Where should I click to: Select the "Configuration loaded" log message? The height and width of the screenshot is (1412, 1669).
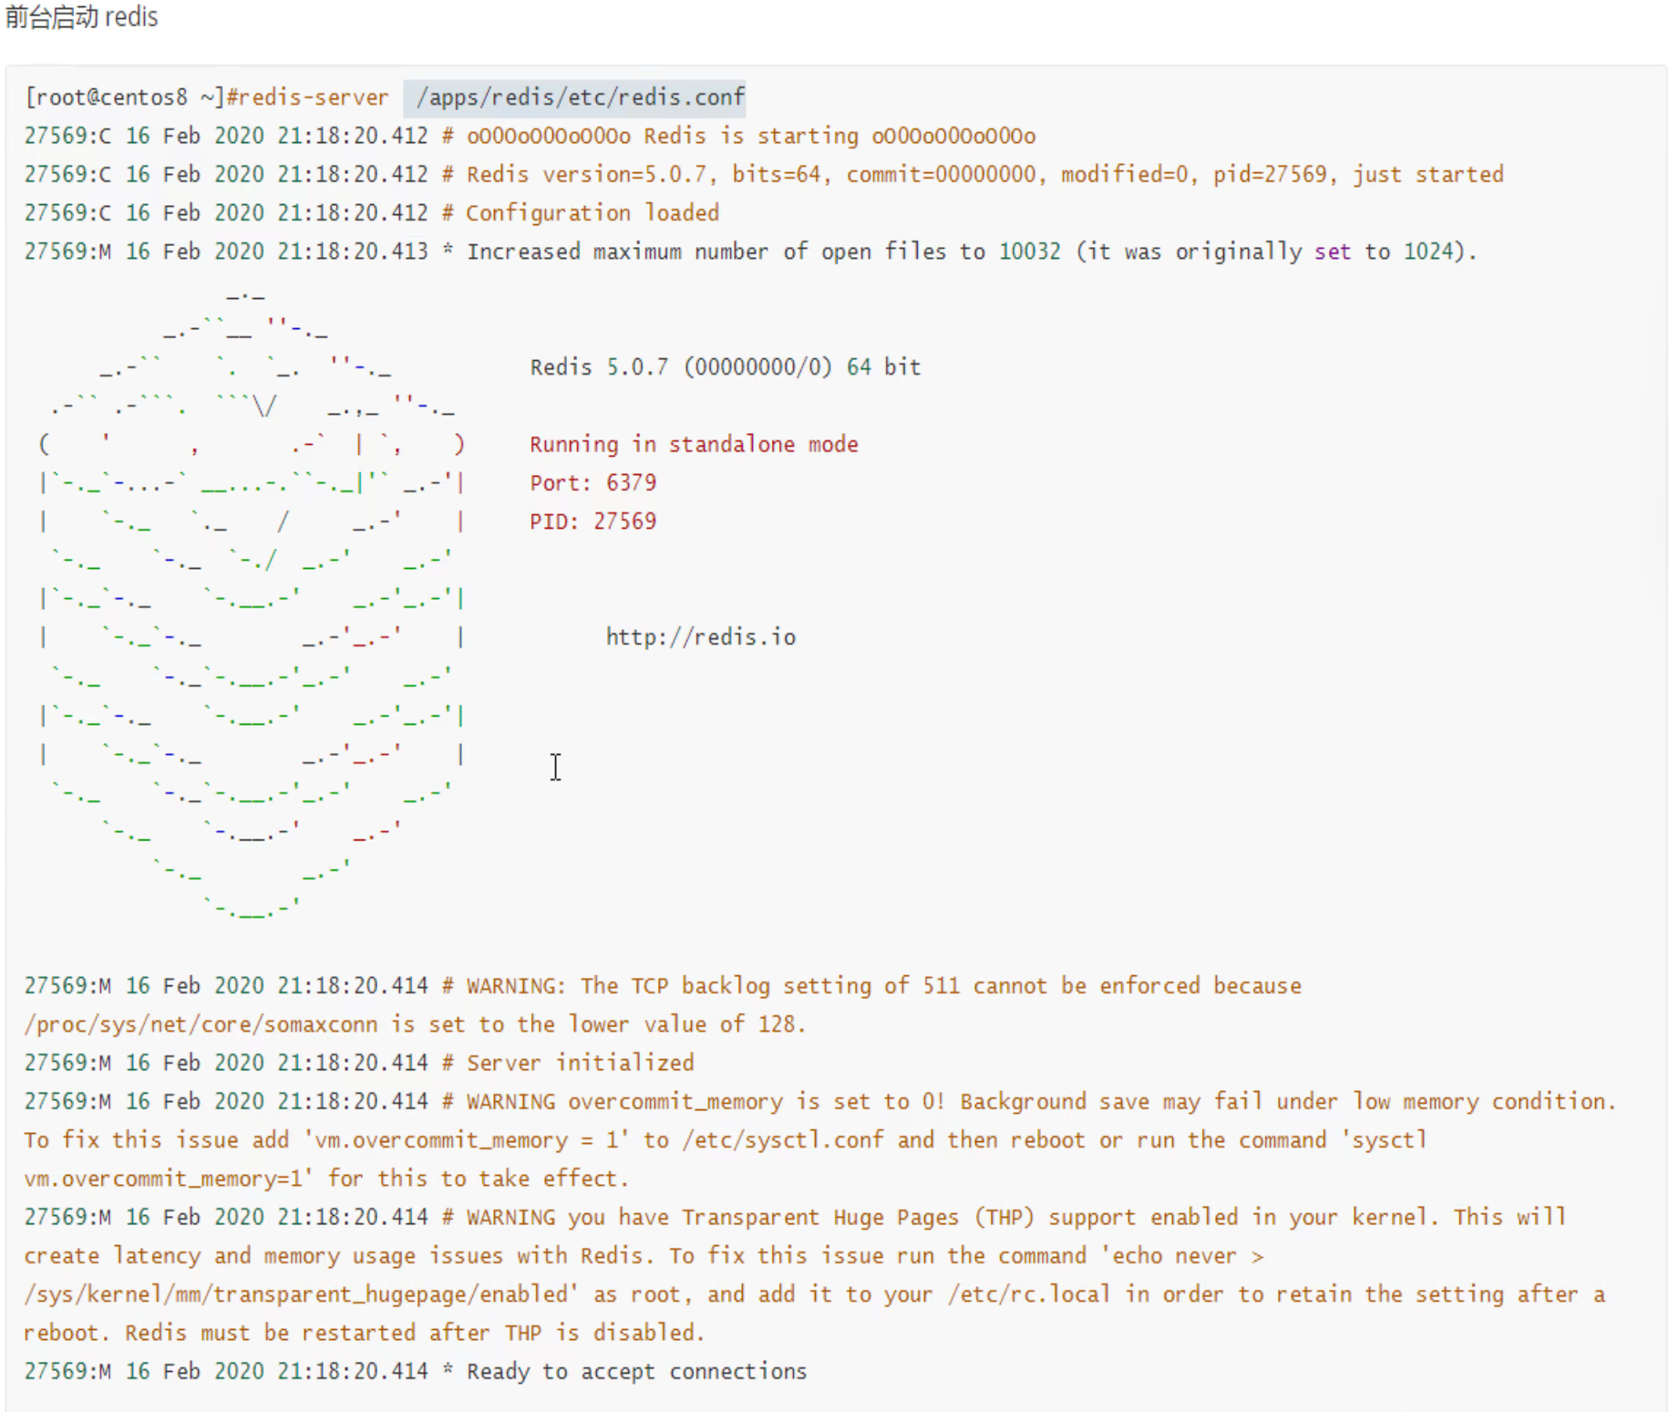(592, 213)
